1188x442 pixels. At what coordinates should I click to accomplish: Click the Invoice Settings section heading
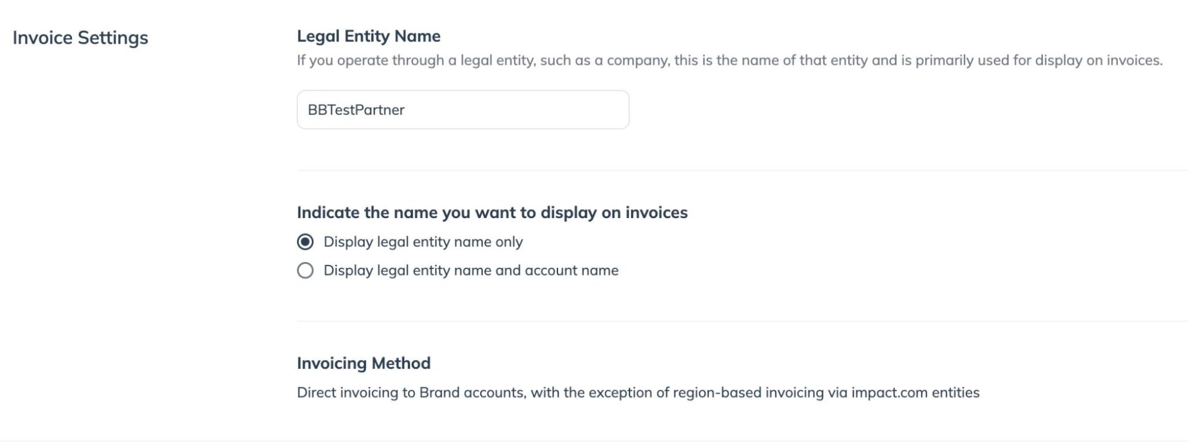80,37
